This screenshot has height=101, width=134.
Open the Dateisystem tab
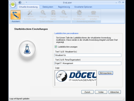(x=48, y=7)
